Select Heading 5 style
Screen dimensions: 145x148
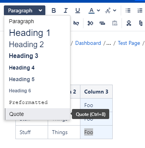point(37,79)
